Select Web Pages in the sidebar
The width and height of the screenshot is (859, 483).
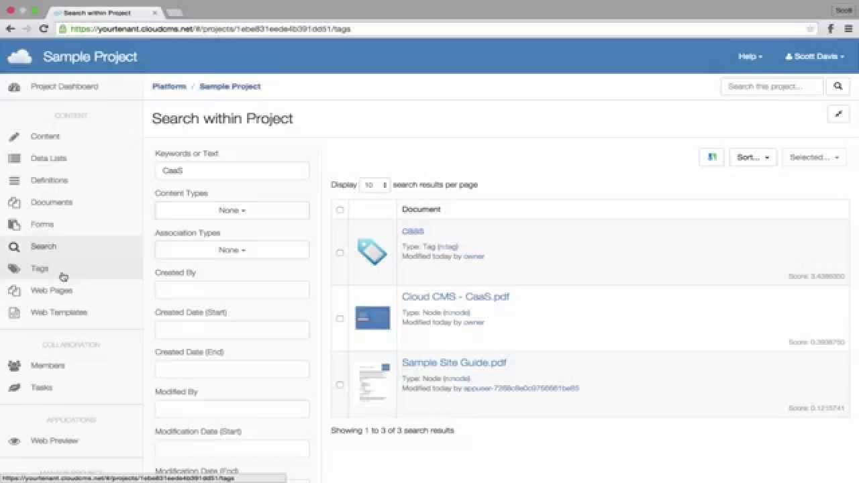tap(52, 290)
